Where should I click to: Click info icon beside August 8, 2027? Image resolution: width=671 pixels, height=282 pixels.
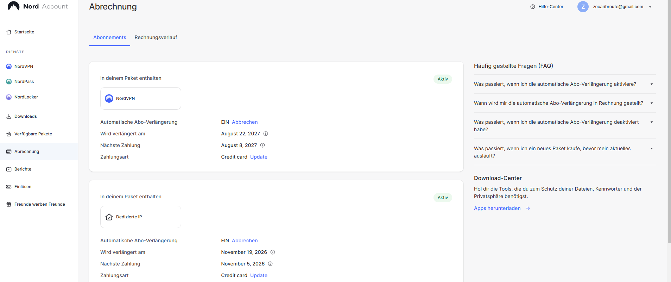(262, 145)
